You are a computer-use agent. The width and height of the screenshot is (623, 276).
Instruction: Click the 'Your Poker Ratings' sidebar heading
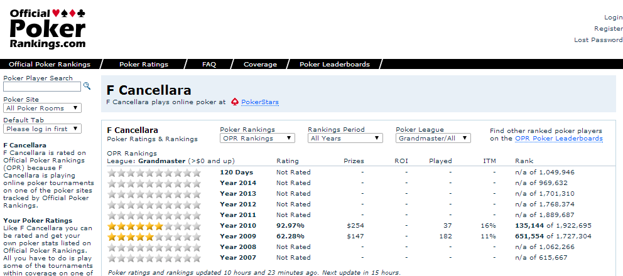[x=38, y=220]
